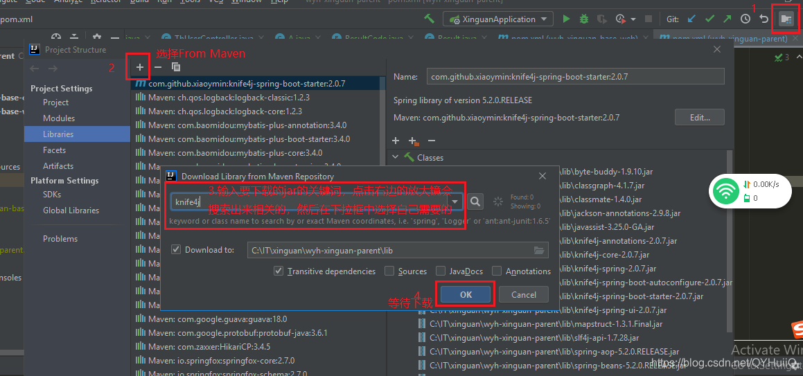Click library Name text field
803x376 pixels.
[575, 77]
